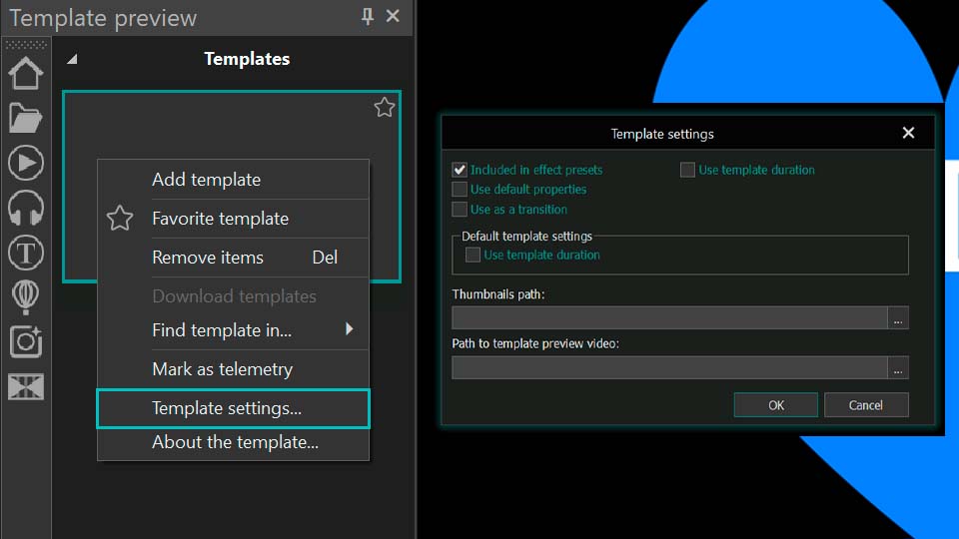Enable Use default properties checkbox
Image resolution: width=959 pixels, height=539 pixels.
point(460,190)
